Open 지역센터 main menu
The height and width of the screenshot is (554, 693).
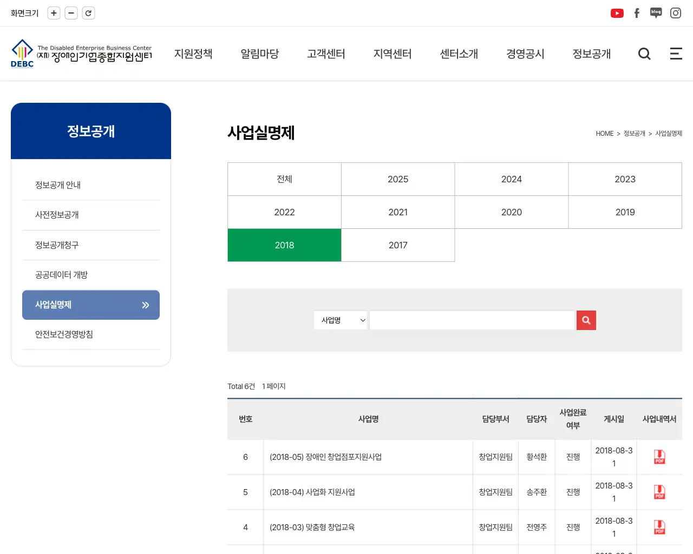coord(393,54)
